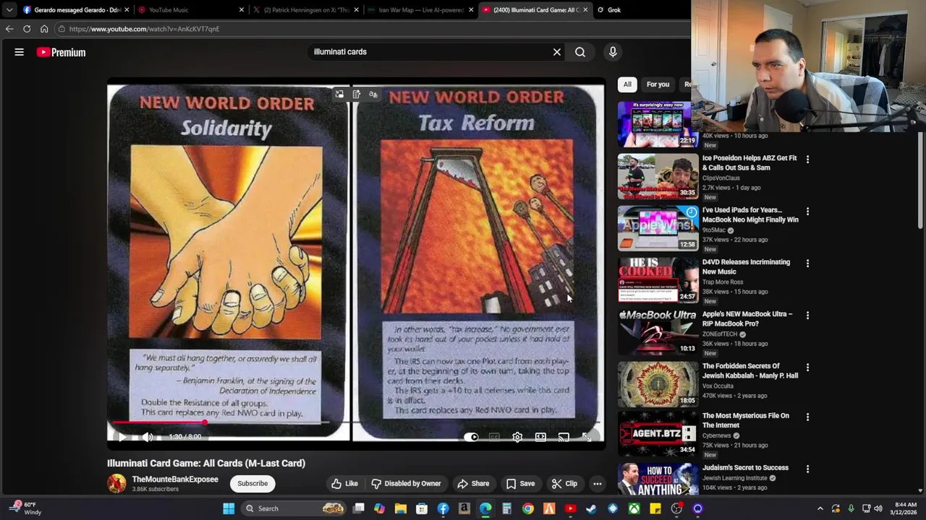Seek along the red video progress bar

(x=356, y=422)
